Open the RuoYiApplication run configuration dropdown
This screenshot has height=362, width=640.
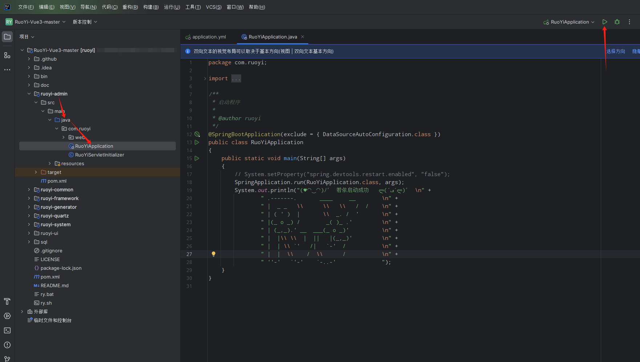pos(569,22)
